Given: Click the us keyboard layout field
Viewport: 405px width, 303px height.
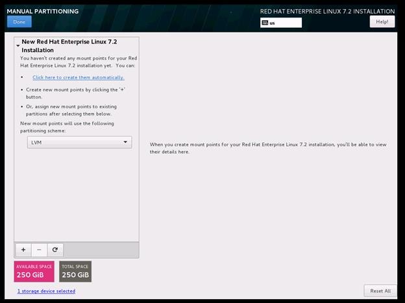Looking at the screenshot, I should tap(281, 23).
